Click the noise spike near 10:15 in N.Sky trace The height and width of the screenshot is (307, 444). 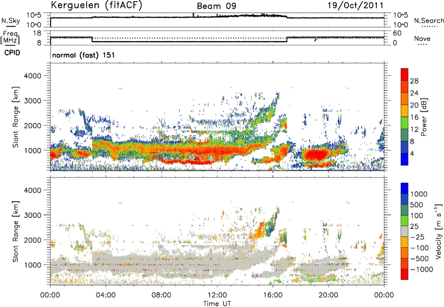tap(193, 15)
